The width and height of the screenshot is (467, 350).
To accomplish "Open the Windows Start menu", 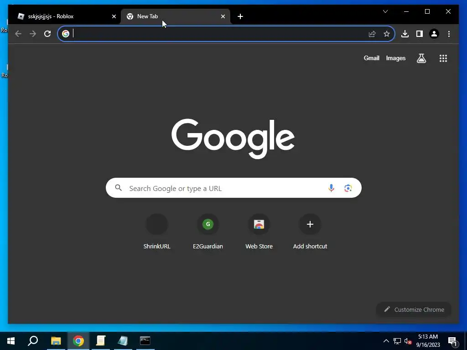I will click(11, 341).
